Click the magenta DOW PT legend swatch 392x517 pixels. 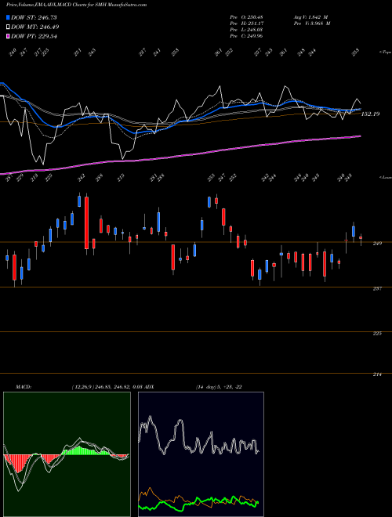pos(8,36)
